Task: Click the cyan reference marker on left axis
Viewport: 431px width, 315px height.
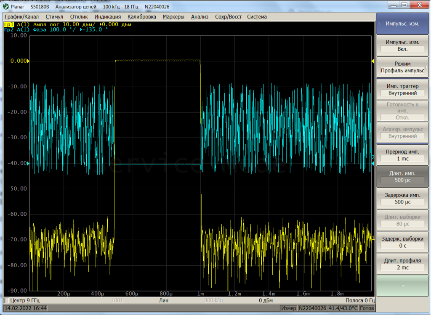Action: click(28, 164)
